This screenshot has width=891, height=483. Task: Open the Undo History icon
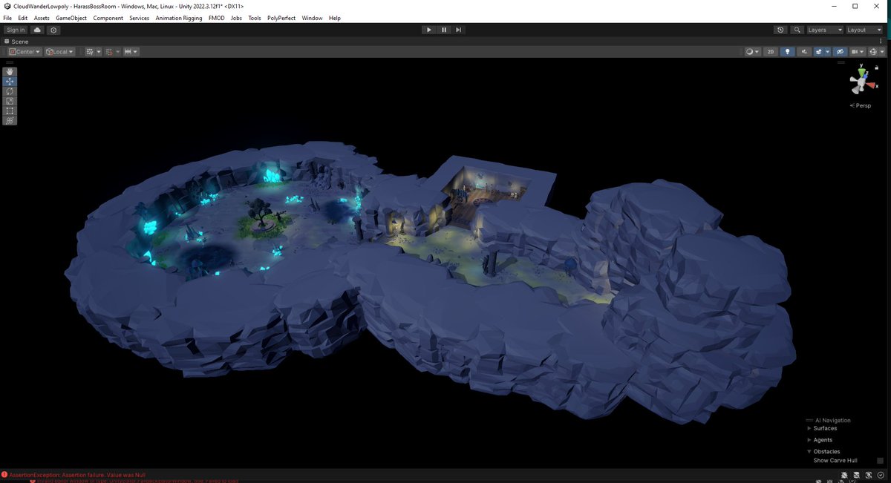780,30
